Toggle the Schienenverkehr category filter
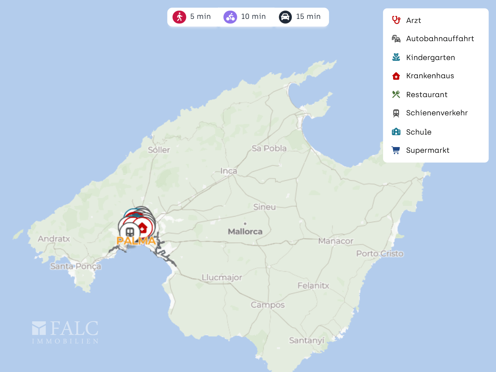 coord(437,113)
